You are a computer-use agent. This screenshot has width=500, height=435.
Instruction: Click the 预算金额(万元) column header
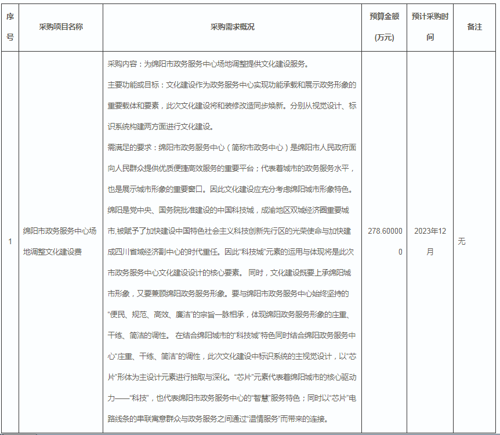(384, 27)
